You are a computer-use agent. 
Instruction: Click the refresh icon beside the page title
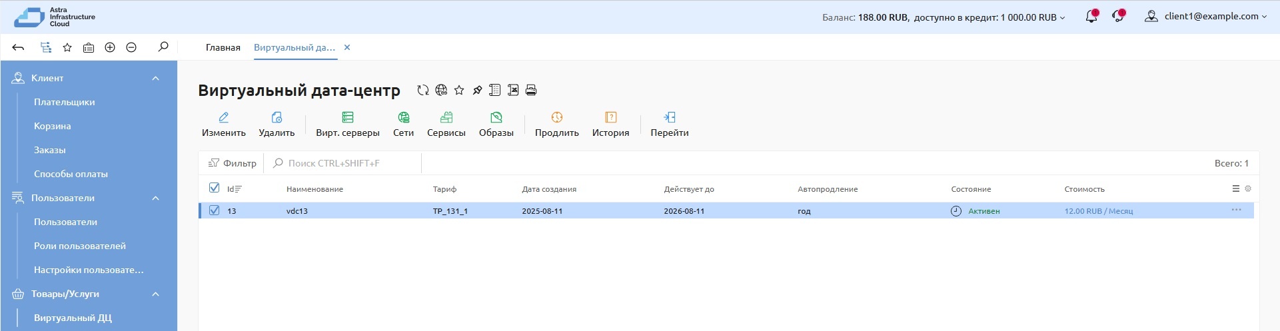coord(422,90)
